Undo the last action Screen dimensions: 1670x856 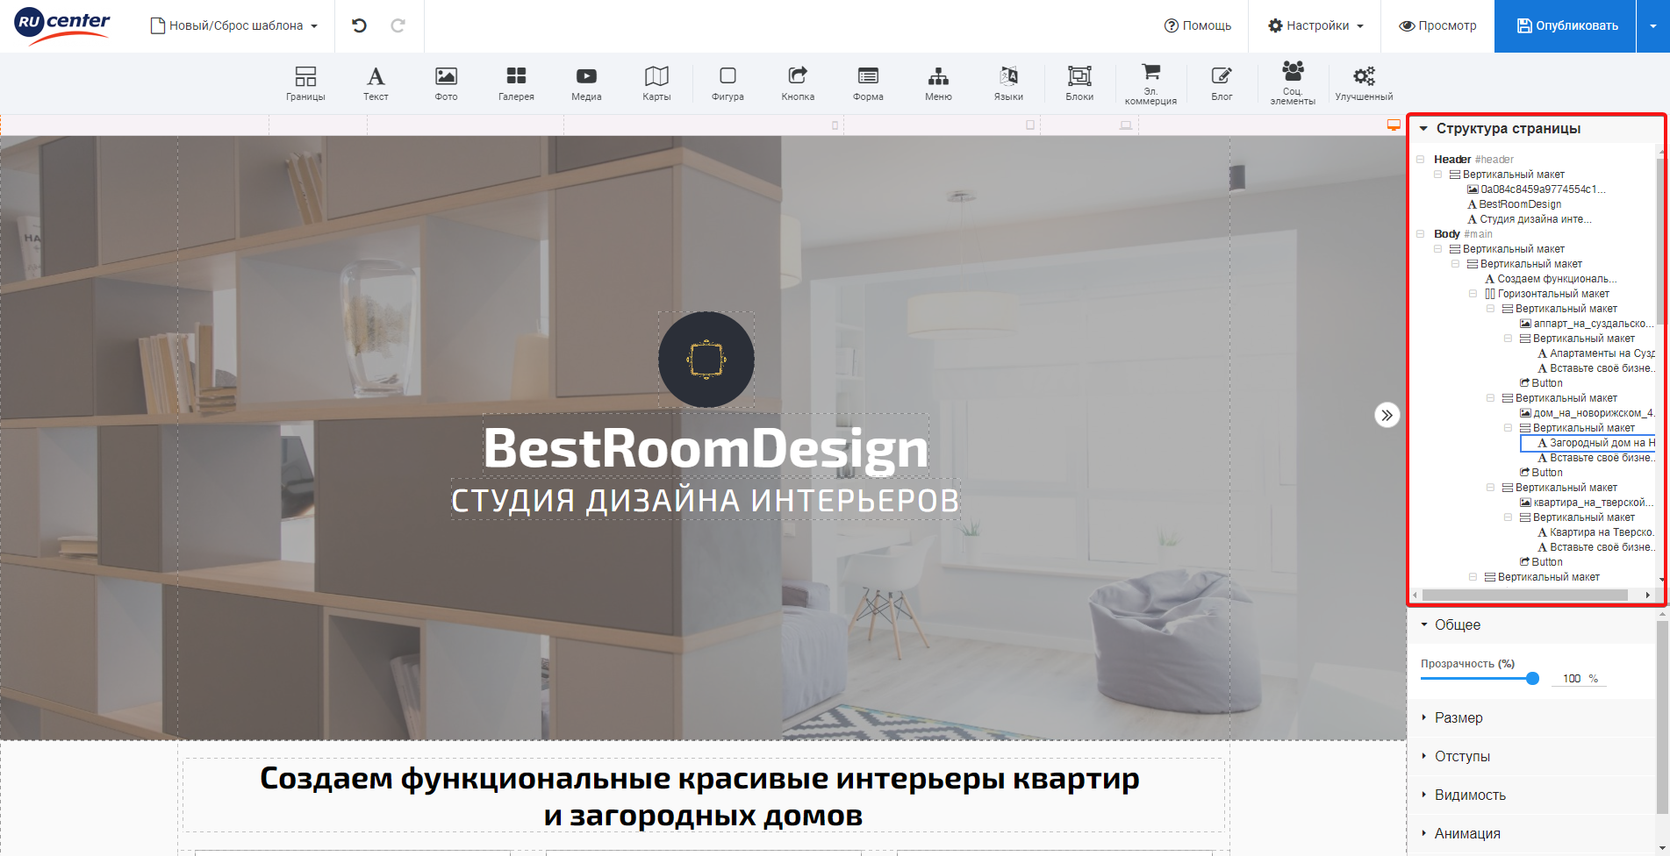click(359, 25)
